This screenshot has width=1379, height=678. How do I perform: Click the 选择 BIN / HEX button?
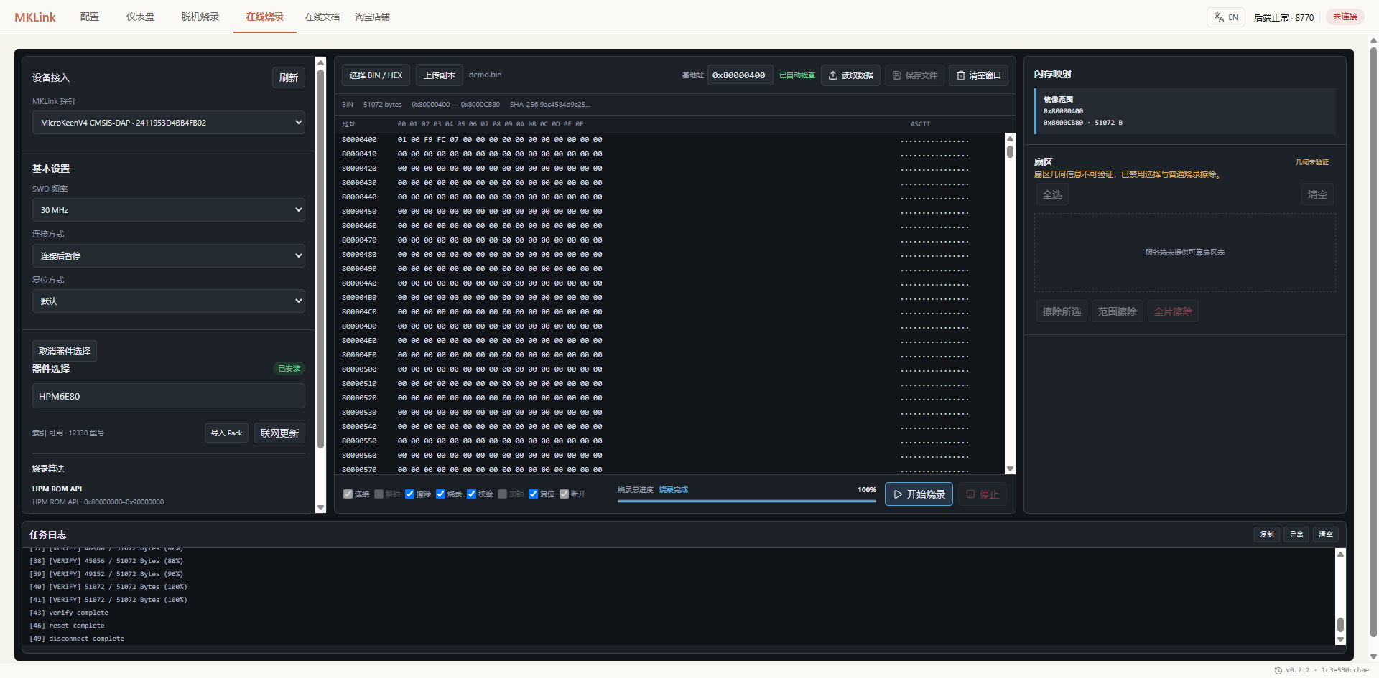coord(376,75)
